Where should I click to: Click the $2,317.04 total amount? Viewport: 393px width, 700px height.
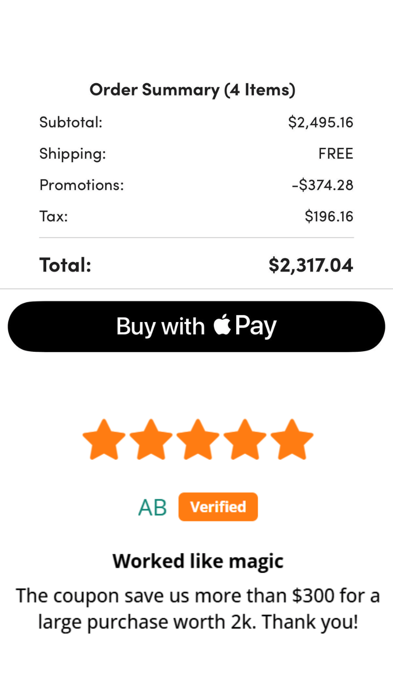click(x=310, y=265)
